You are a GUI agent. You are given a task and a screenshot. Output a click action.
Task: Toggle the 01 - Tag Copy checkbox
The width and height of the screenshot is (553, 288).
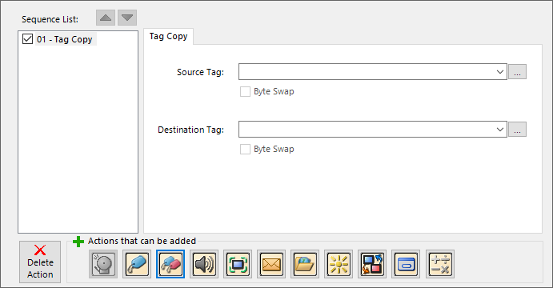click(27, 38)
